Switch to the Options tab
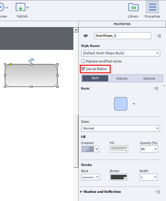Screen dimensions: 166x201 tap(149, 78)
